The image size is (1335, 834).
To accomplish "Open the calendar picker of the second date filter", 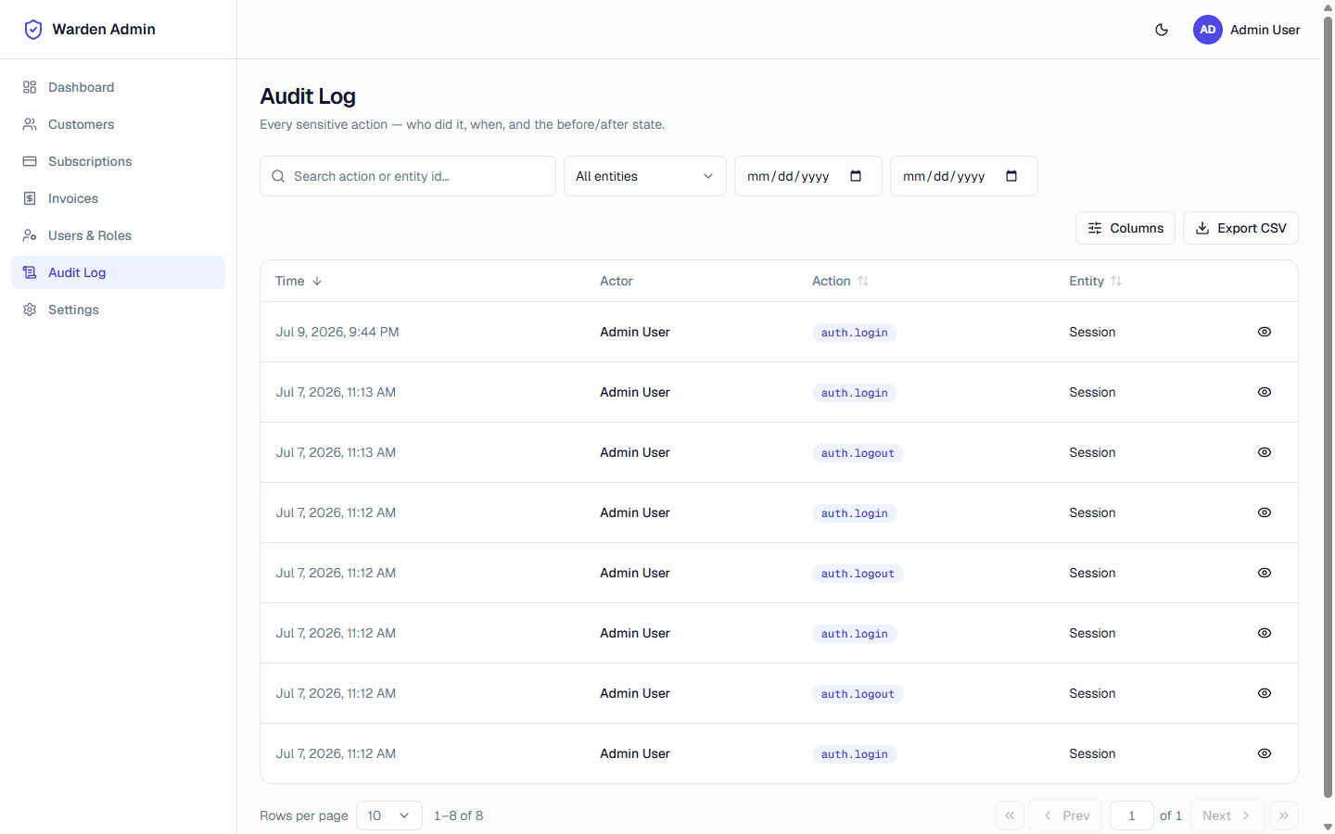I will tap(1011, 176).
